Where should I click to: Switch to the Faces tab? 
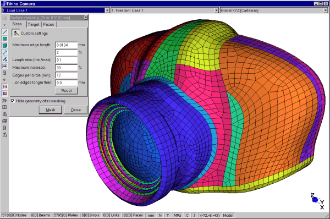coord(48,24)
